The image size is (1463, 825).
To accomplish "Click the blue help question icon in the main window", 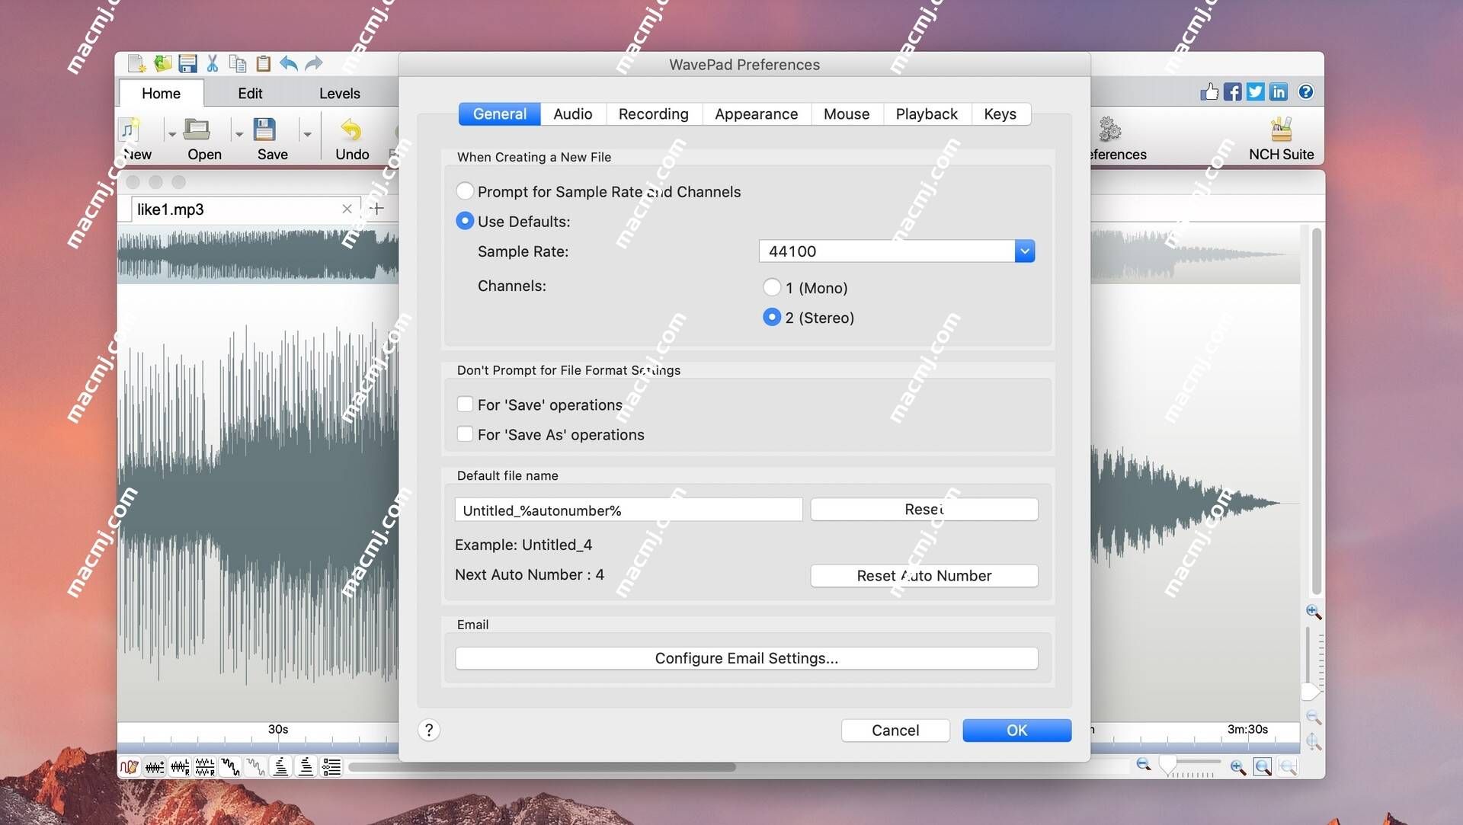I will point(1306,92).
